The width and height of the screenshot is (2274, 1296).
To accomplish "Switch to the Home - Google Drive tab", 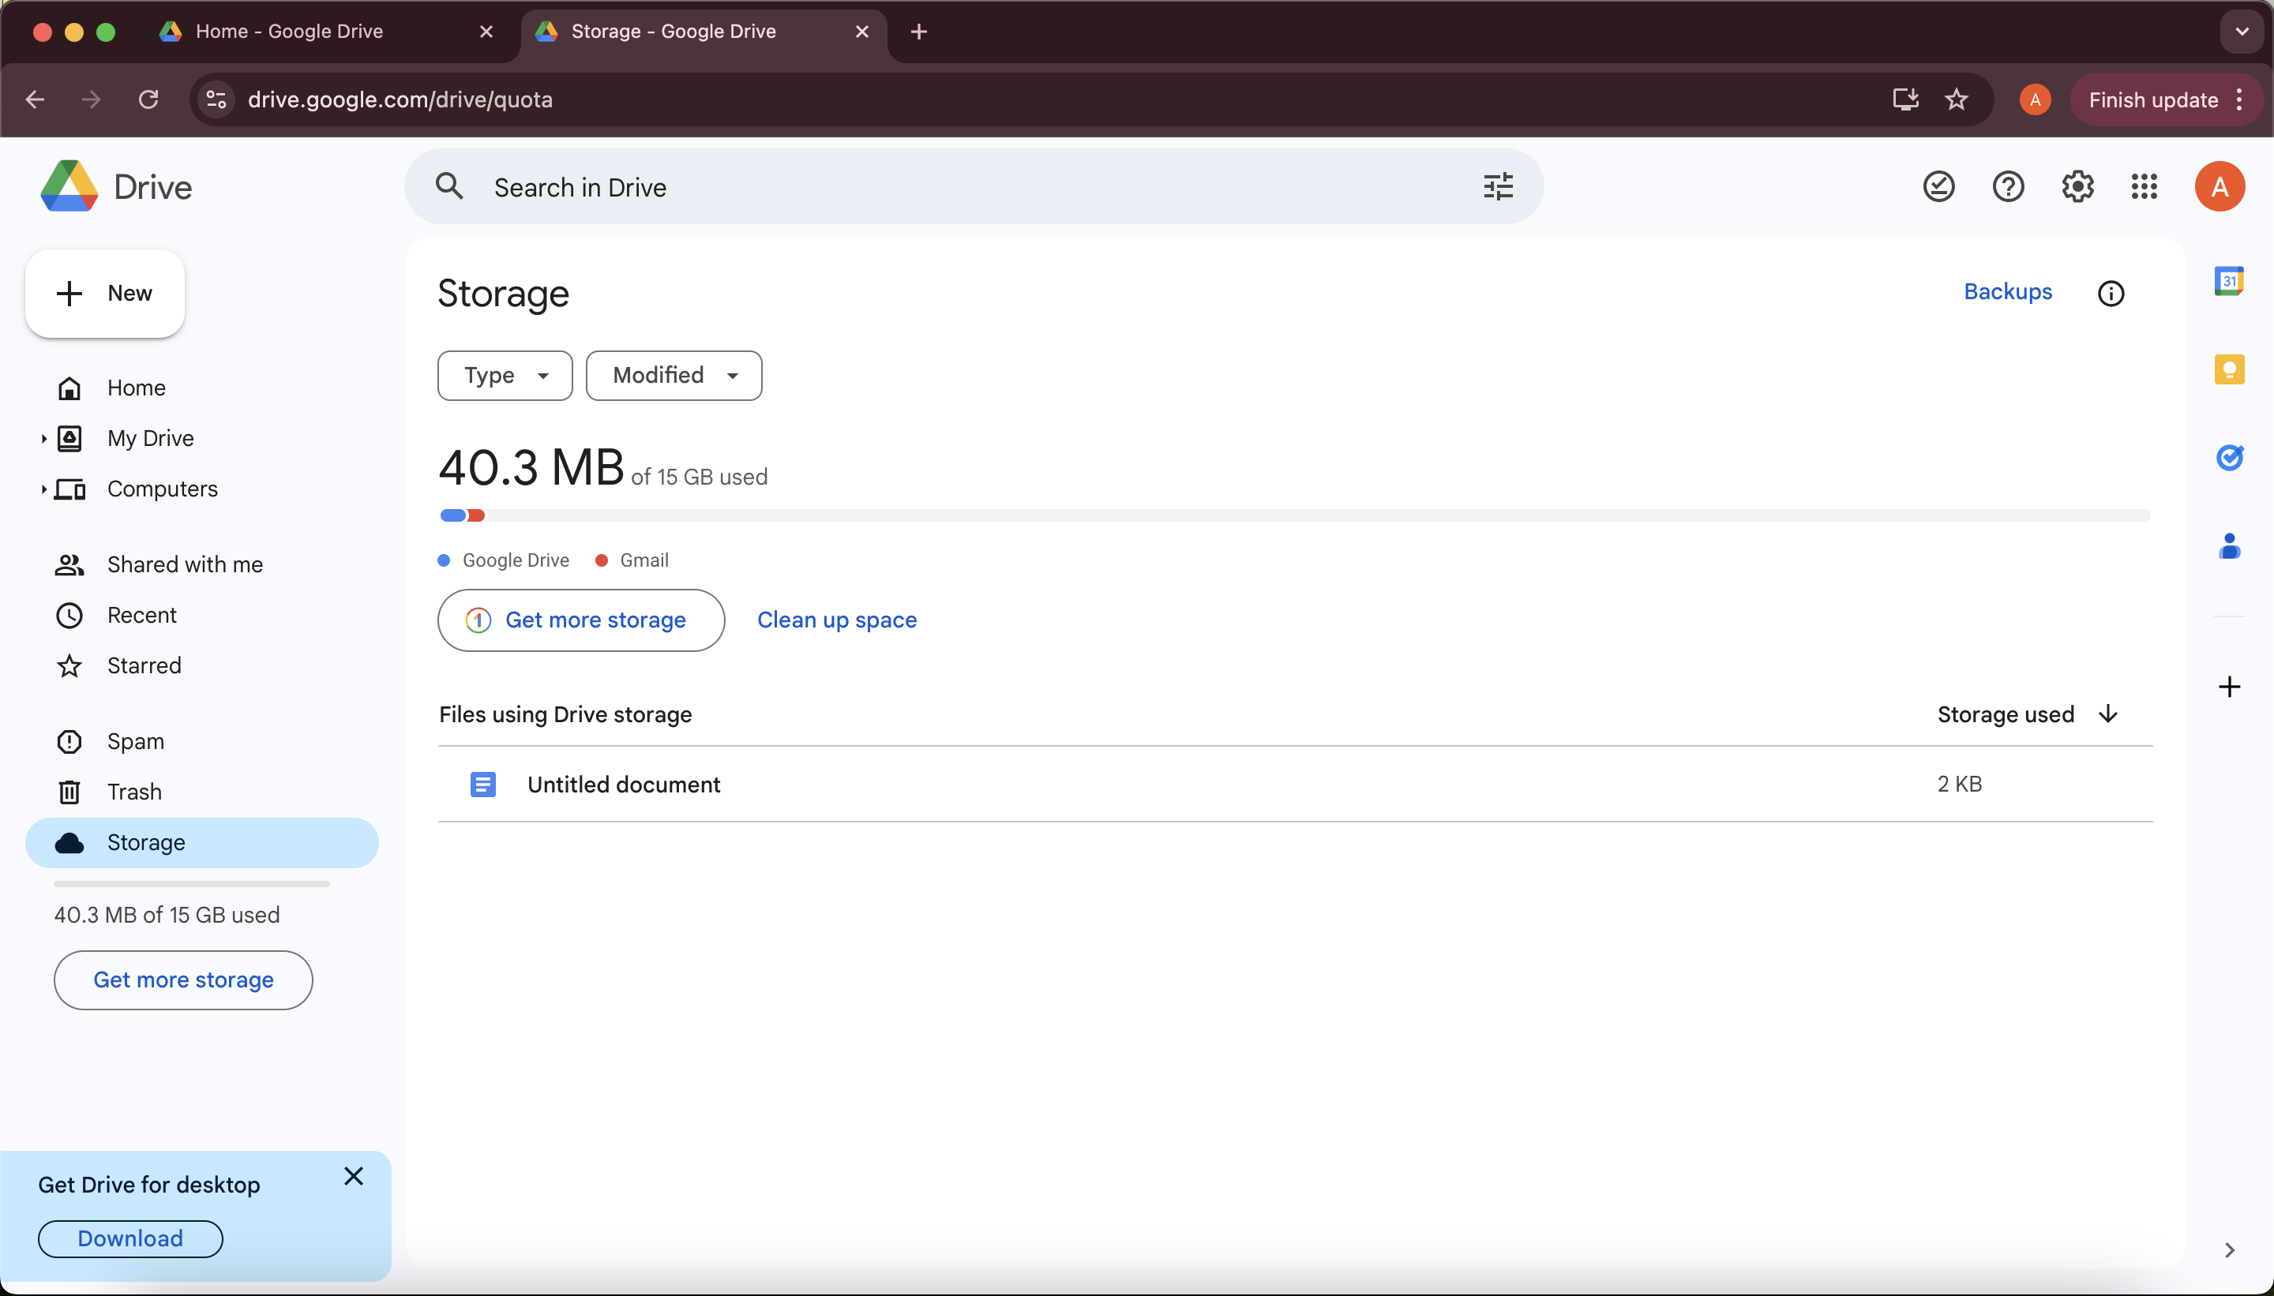I will (289, 31).
